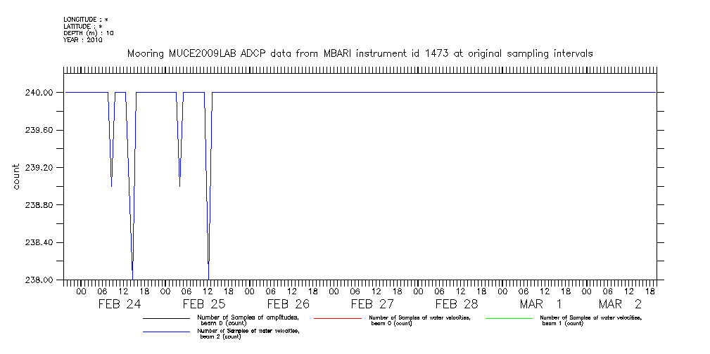Select the 239.20 y-axis tick value
The image size is (710, 354).
(40, 168)
